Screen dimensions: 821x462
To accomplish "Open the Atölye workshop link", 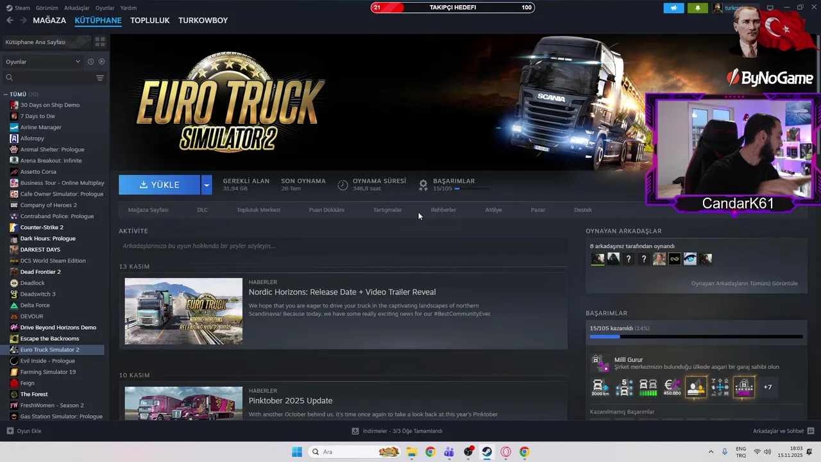I will tap(493, 210).
